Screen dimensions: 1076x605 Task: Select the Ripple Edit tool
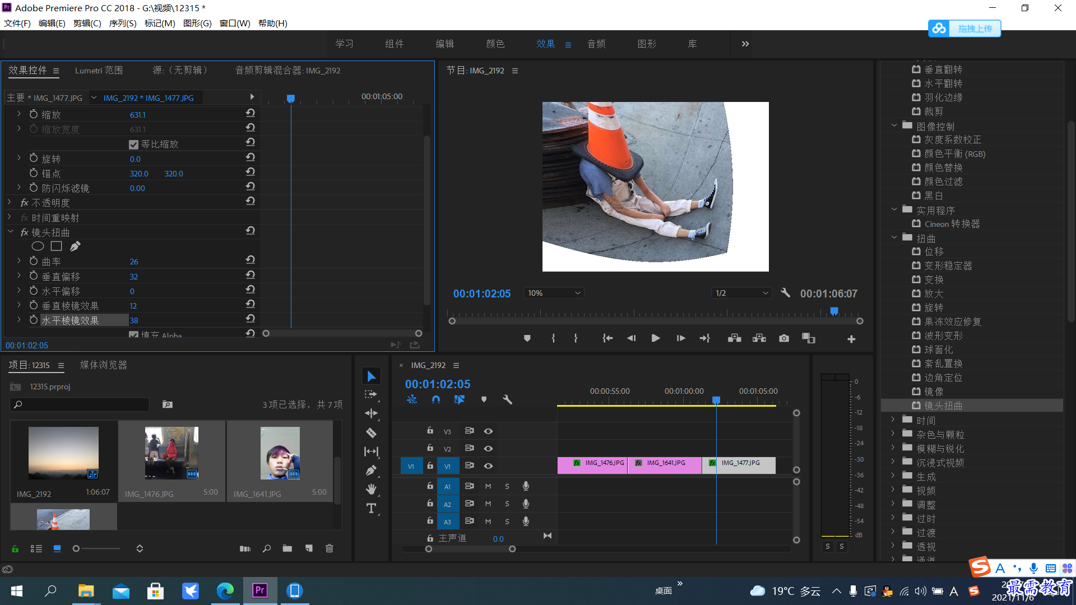coord(371,413)
